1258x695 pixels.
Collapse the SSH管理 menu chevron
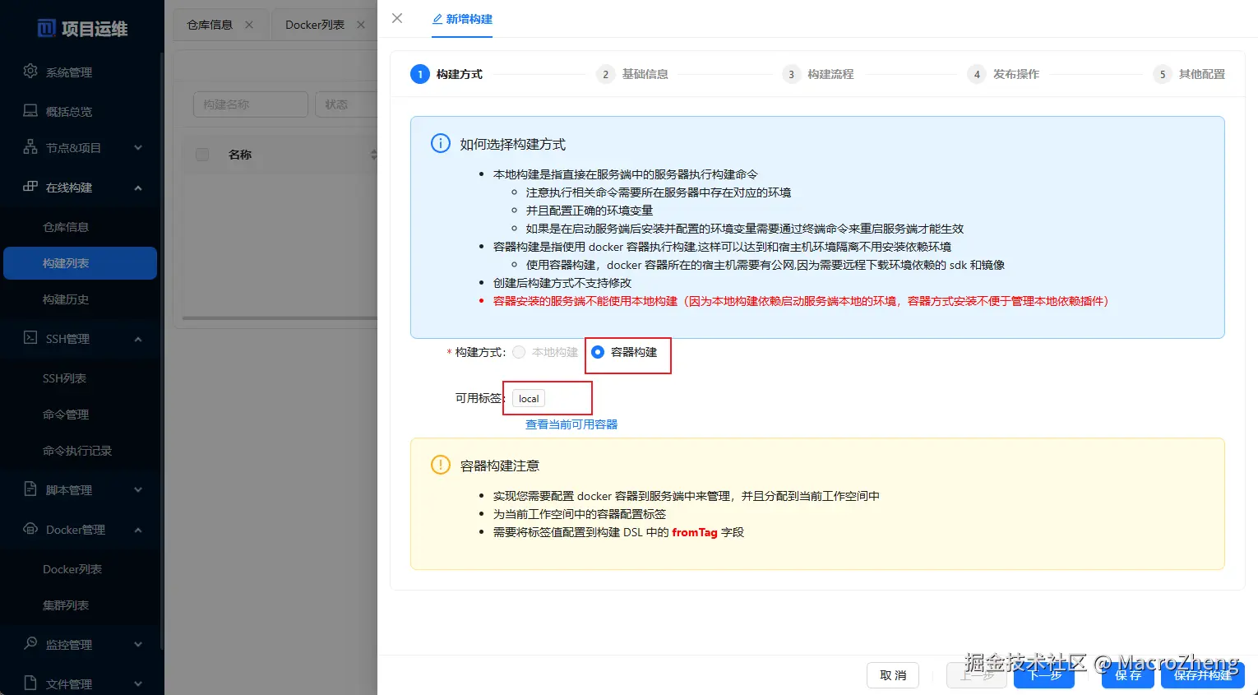138,339
